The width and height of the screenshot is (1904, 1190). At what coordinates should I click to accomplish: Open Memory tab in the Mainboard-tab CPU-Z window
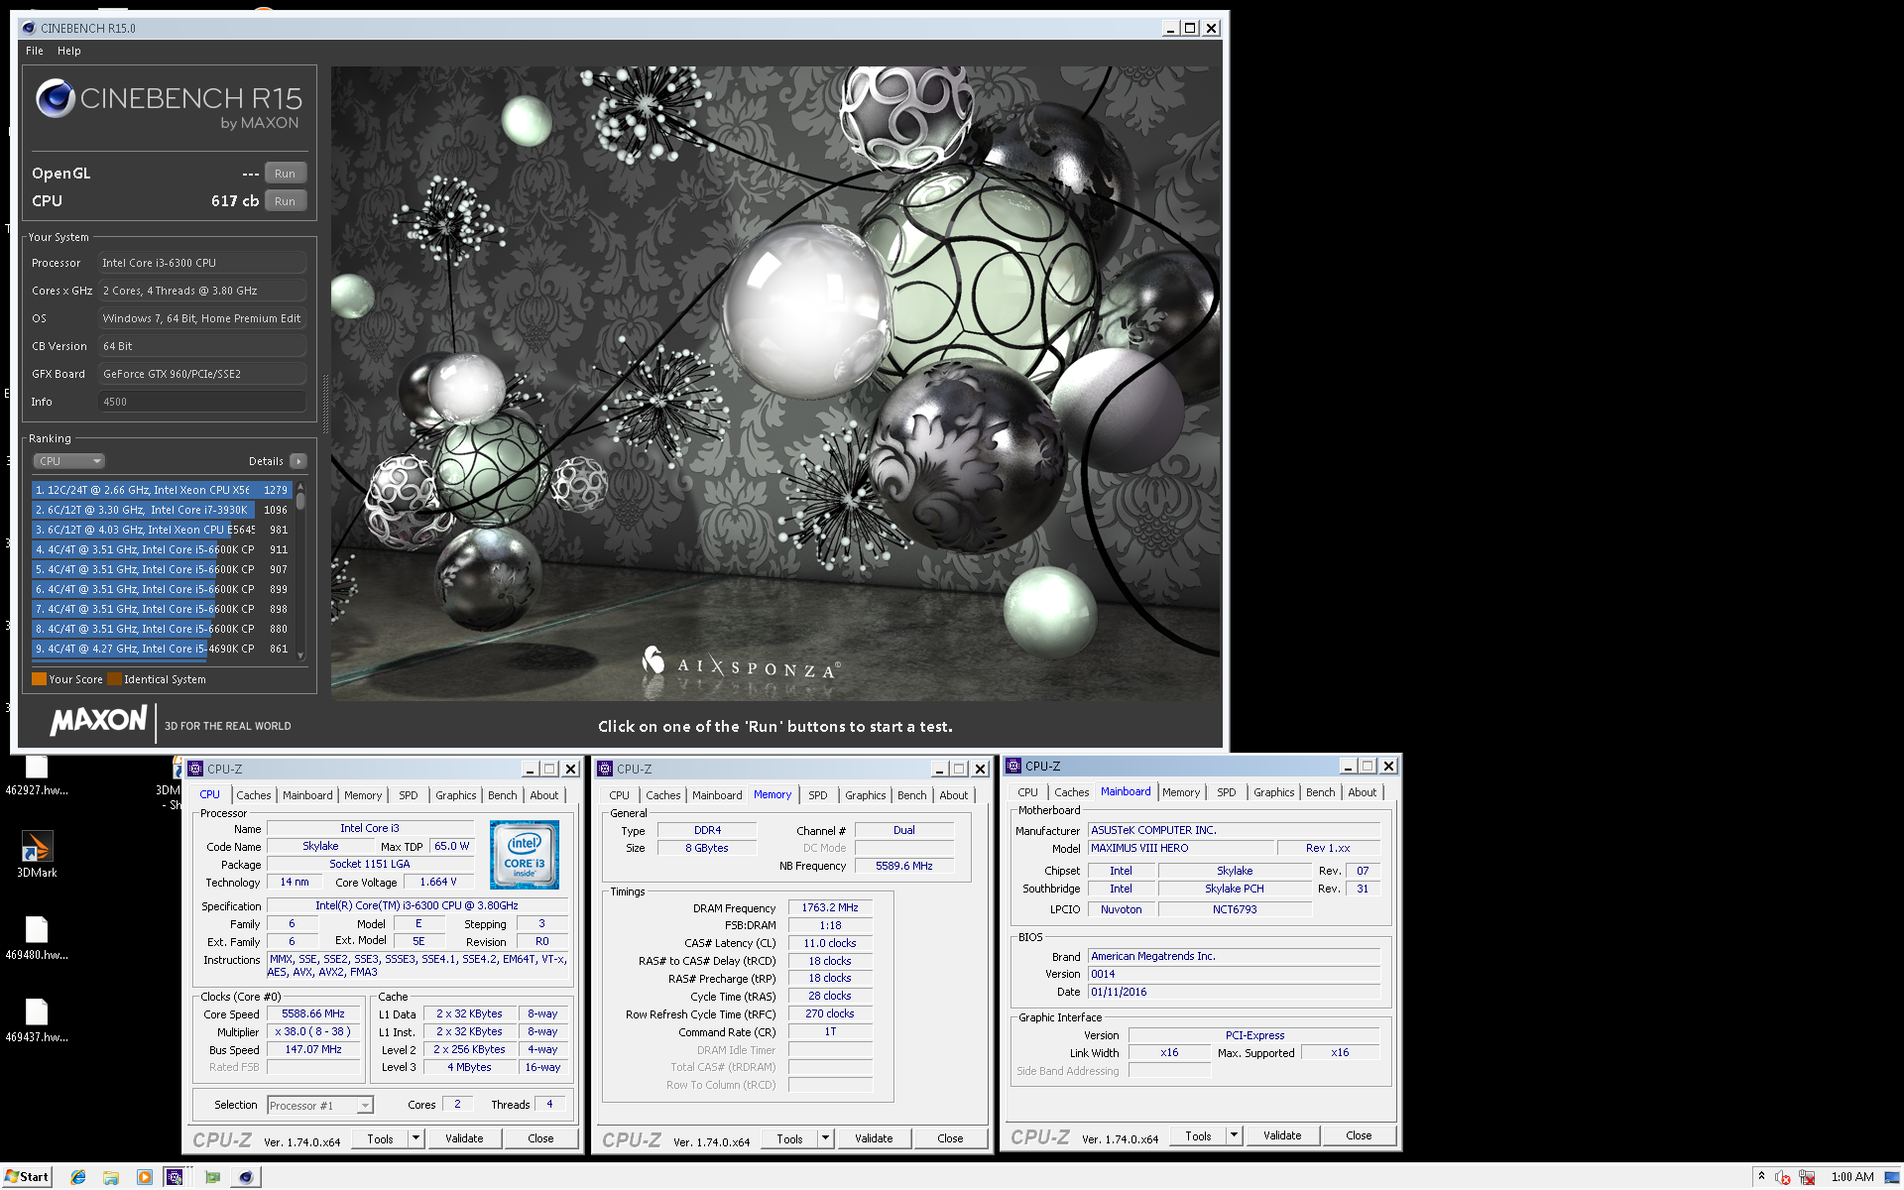(1181, 792)
